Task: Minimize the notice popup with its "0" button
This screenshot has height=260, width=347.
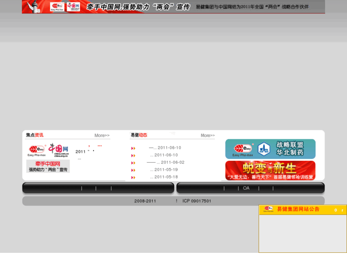Action: (336, 210)
